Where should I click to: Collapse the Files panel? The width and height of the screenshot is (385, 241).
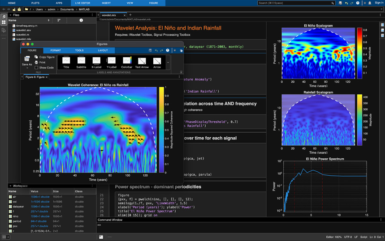(x=10, y=15)
